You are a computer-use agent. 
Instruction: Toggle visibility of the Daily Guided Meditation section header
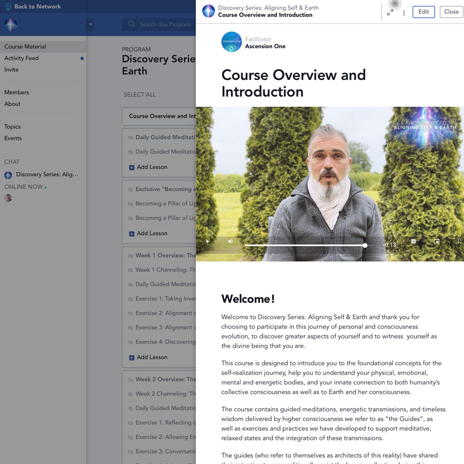point(130,138)
